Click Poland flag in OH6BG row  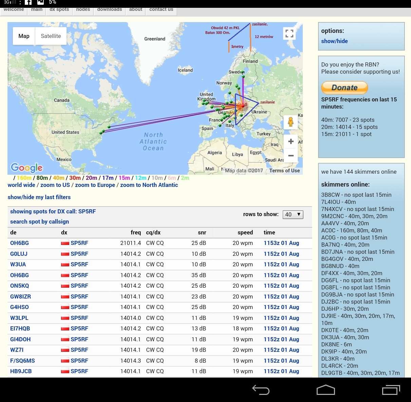(65, 243)
